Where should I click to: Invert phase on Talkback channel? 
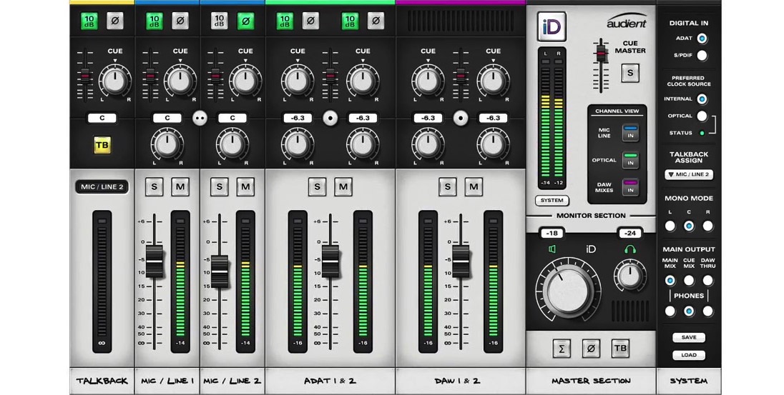pos(115,21)
